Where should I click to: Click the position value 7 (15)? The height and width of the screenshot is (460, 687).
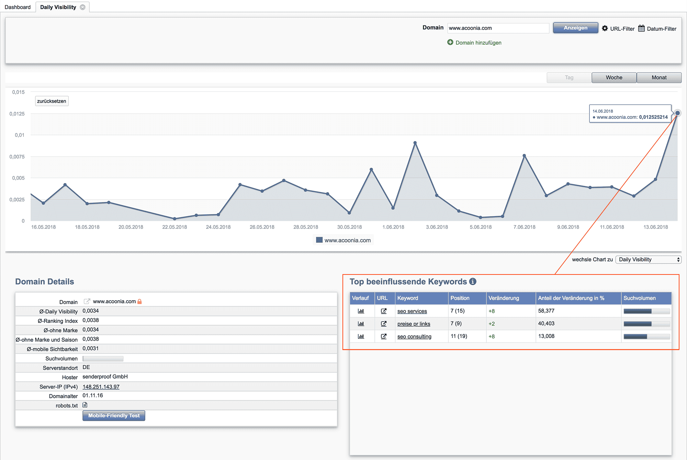(x=458, y=311)
